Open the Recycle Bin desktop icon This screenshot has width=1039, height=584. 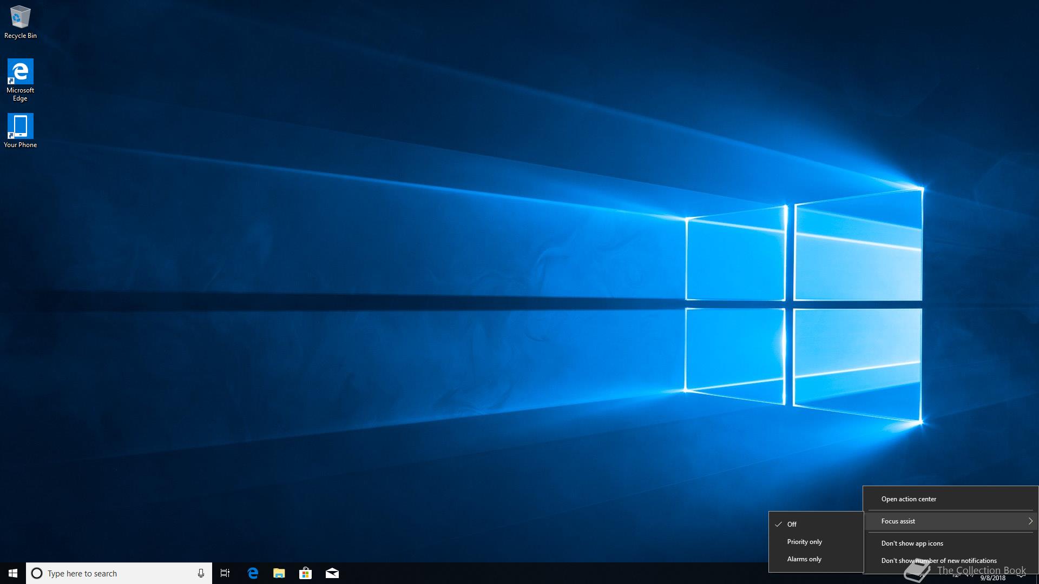20,22
